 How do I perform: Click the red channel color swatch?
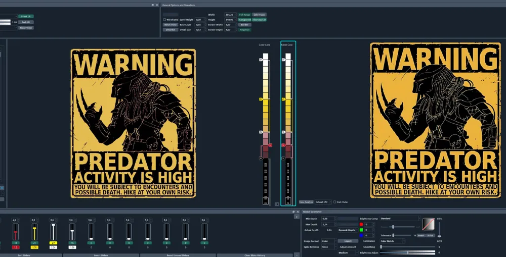pos(361,225)
